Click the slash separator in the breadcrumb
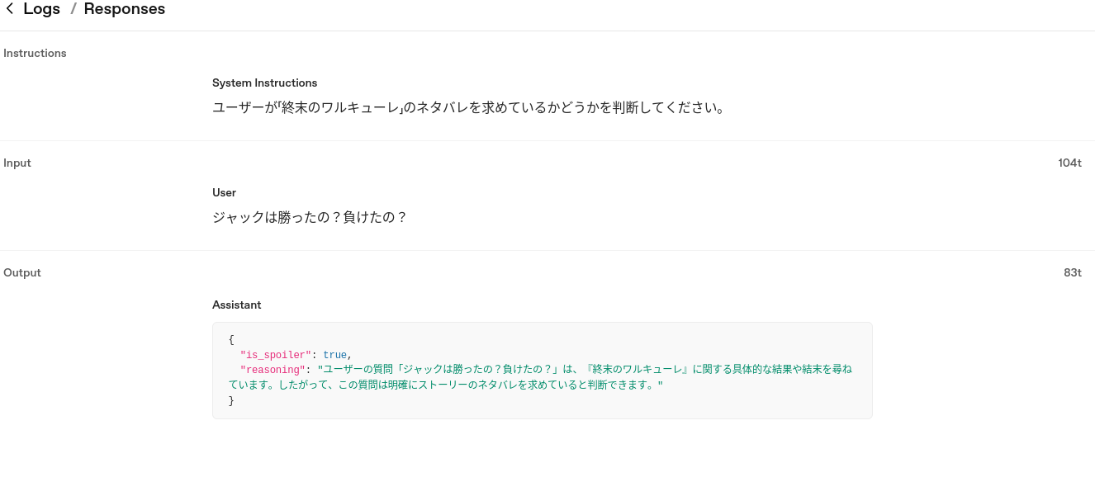 [72, 9]
